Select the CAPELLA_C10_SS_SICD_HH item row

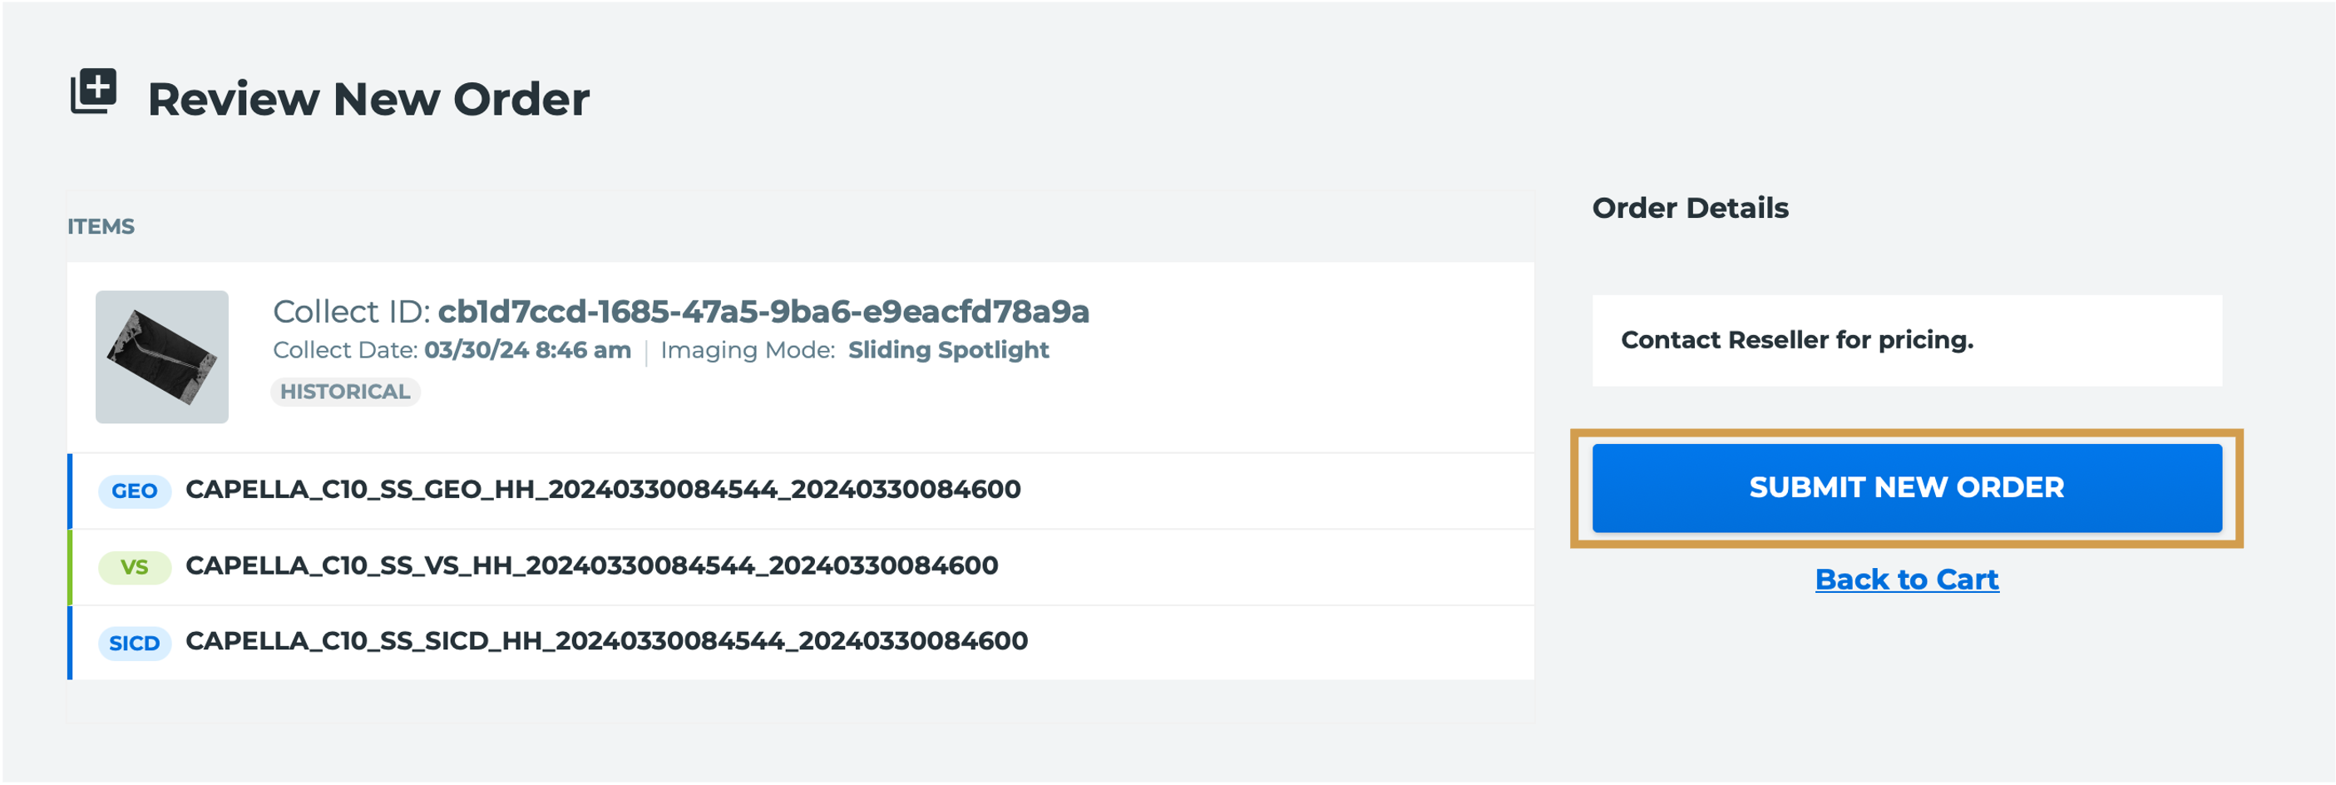(x=802, y=644)
